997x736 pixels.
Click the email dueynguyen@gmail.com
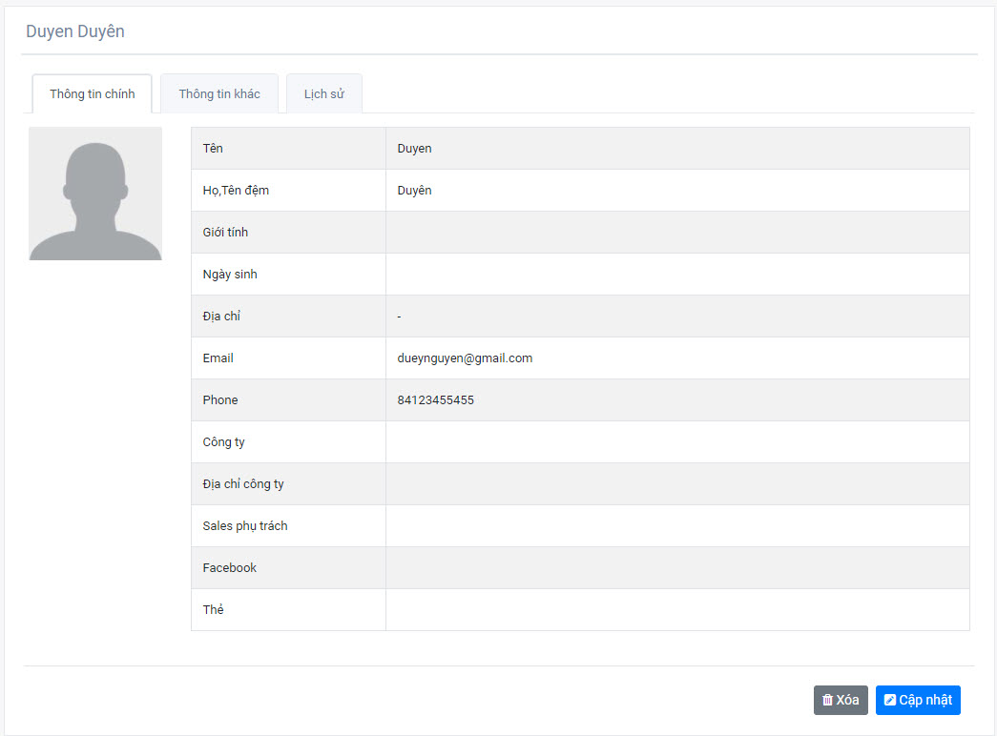(x=465, y=358)
